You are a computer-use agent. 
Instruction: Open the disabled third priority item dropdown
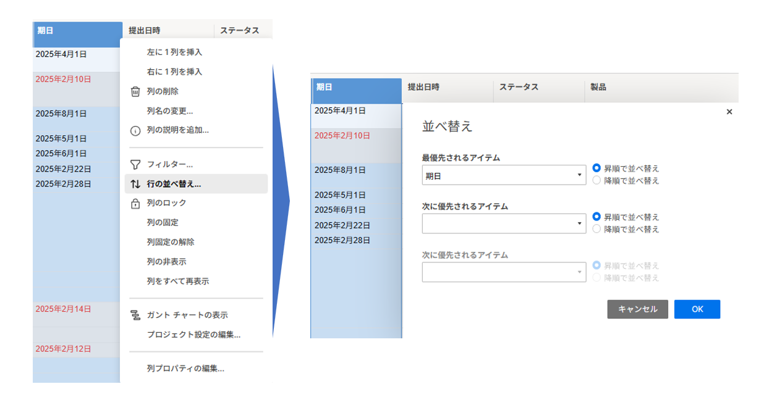504,272
